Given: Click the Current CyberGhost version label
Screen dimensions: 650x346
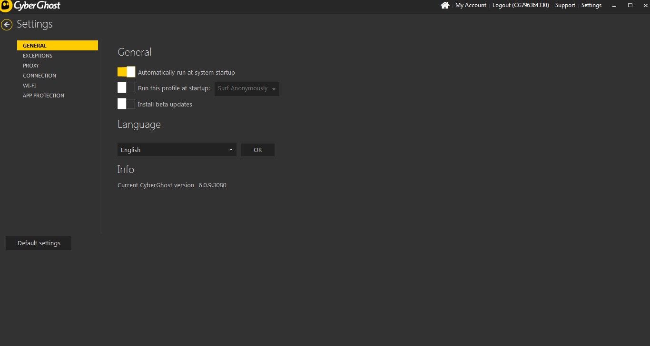Looking at the screenshot, I should click(156, 185).
